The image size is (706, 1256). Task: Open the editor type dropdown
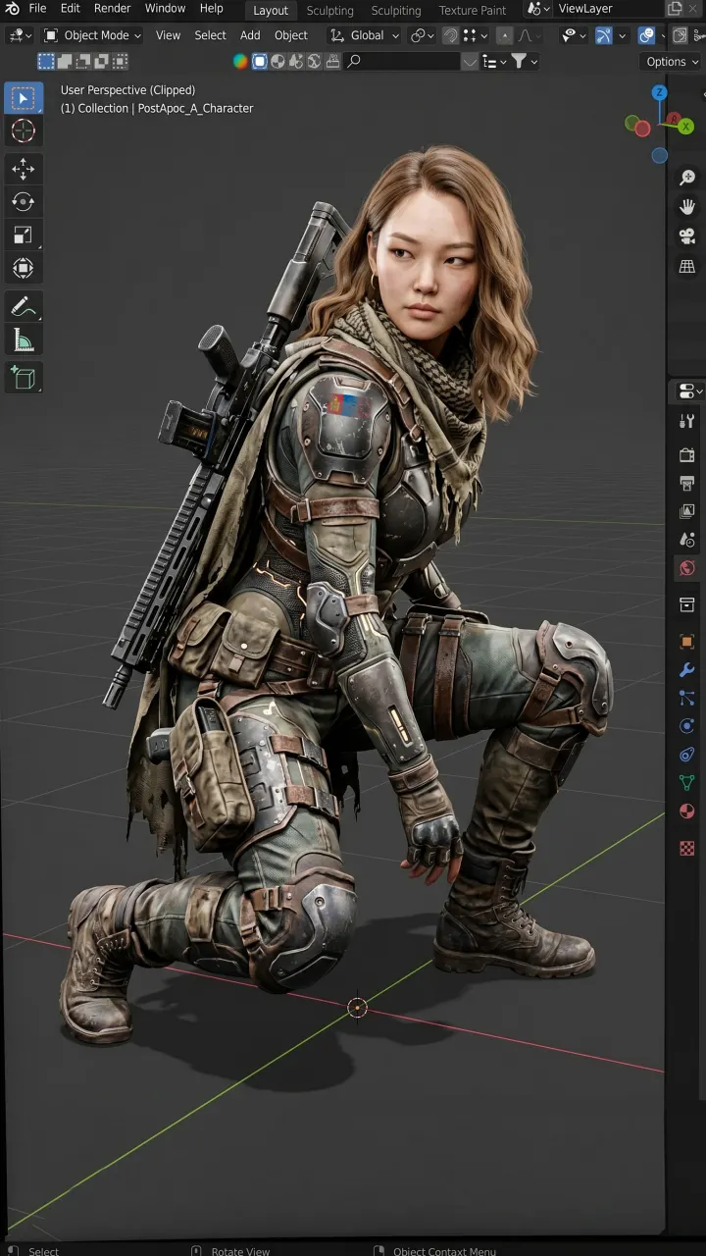[21, 35]
